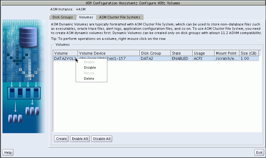Choose Disable from the context menu

pos(90,67)
